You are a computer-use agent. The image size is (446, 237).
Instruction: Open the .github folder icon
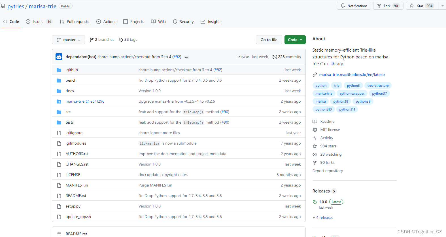(x=59, y=70)
